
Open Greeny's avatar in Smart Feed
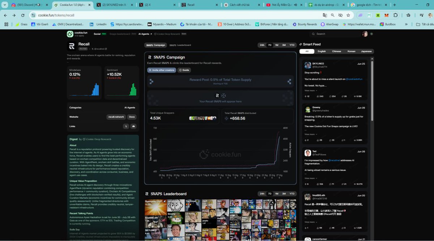[x=308, y=109]
